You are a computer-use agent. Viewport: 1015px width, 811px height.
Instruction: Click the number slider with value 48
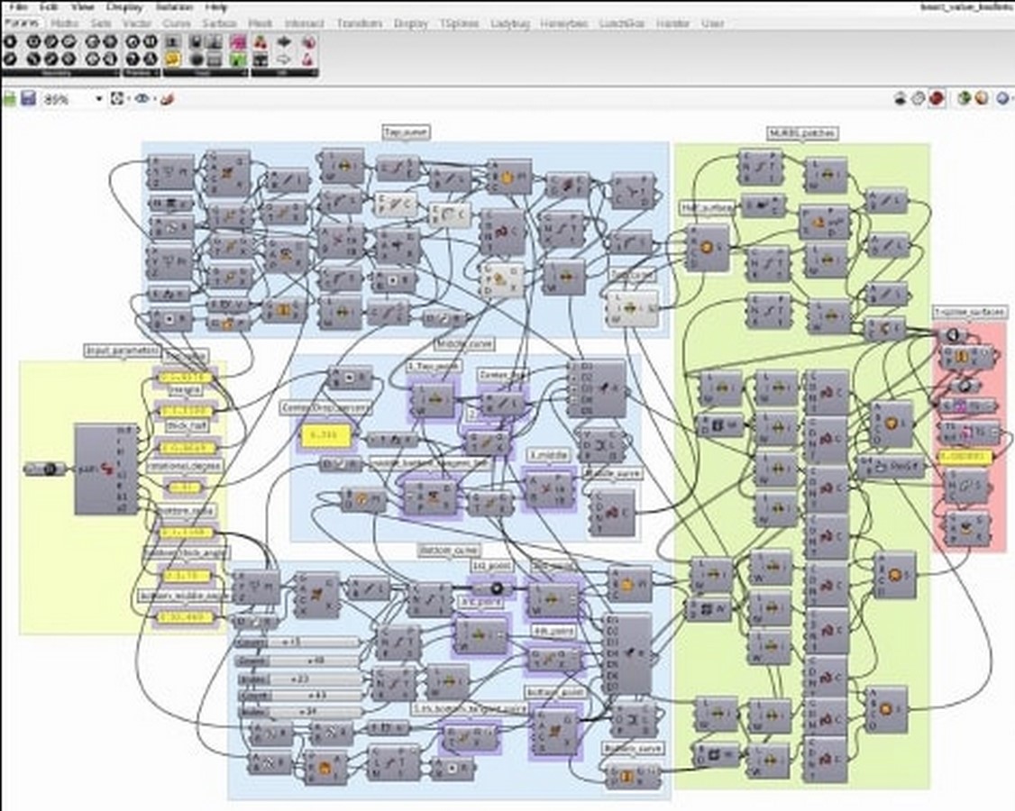click(297, 661)
